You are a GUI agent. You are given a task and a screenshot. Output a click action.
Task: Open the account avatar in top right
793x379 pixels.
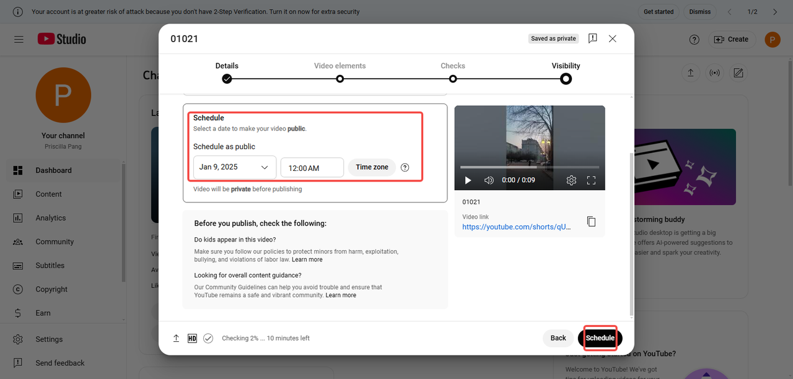(772, 40)
